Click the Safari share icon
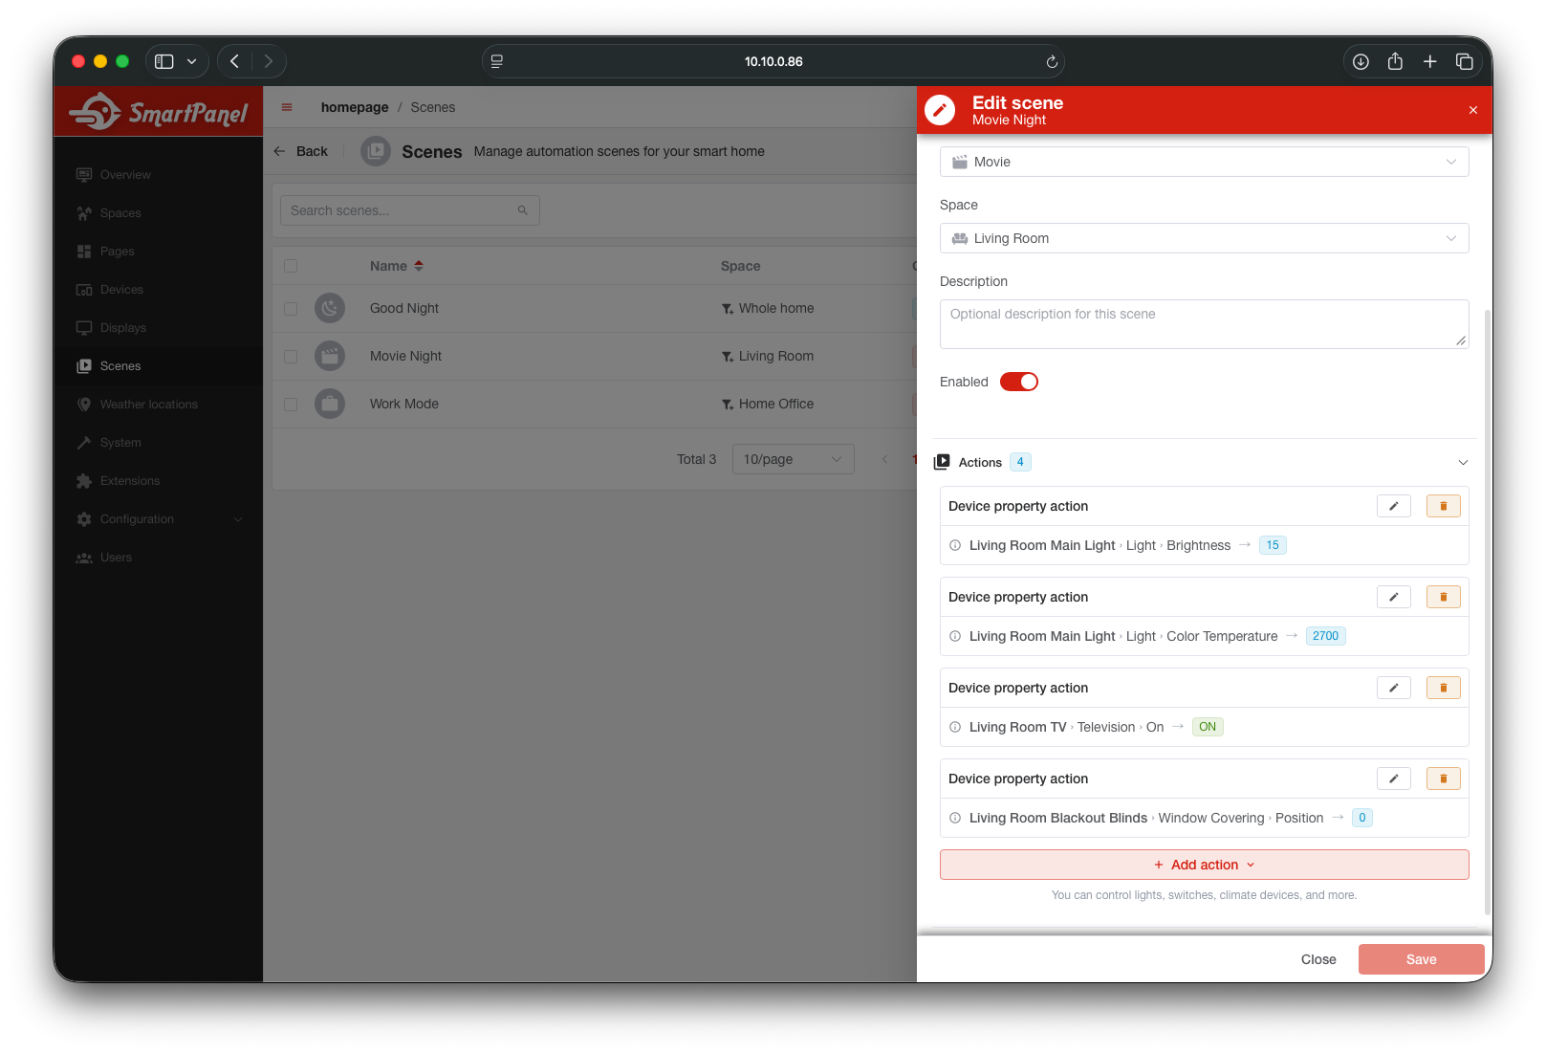Viewport: 1546px width, 1053px height. (x=1395, y=61)
